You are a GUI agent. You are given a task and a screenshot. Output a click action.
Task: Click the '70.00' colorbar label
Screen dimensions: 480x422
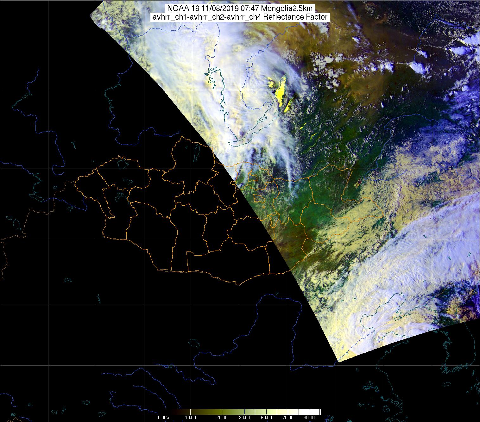[288, 418]
